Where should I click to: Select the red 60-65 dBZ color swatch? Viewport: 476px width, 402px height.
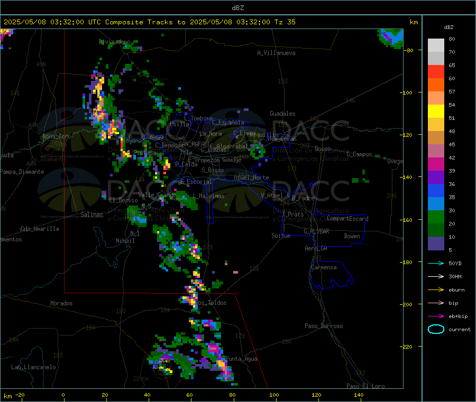point(436,71)
